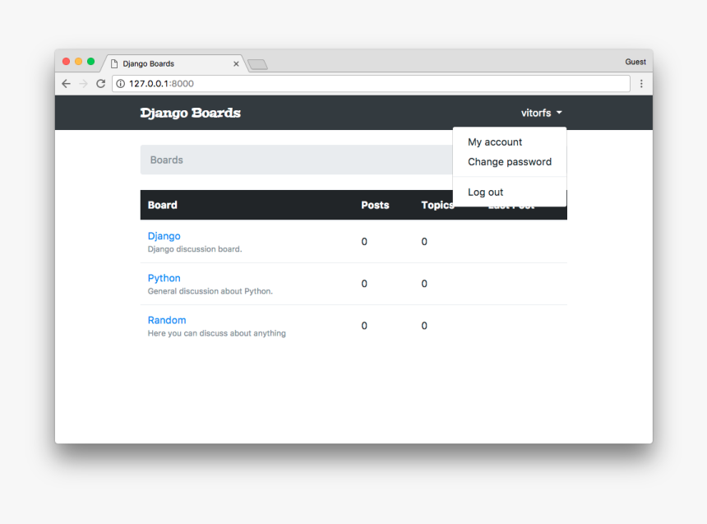This screenshot has height=524, width=707.
Task: Click the green zoom traffic light button
Action: pyautogui.click(x=90, y=61)
